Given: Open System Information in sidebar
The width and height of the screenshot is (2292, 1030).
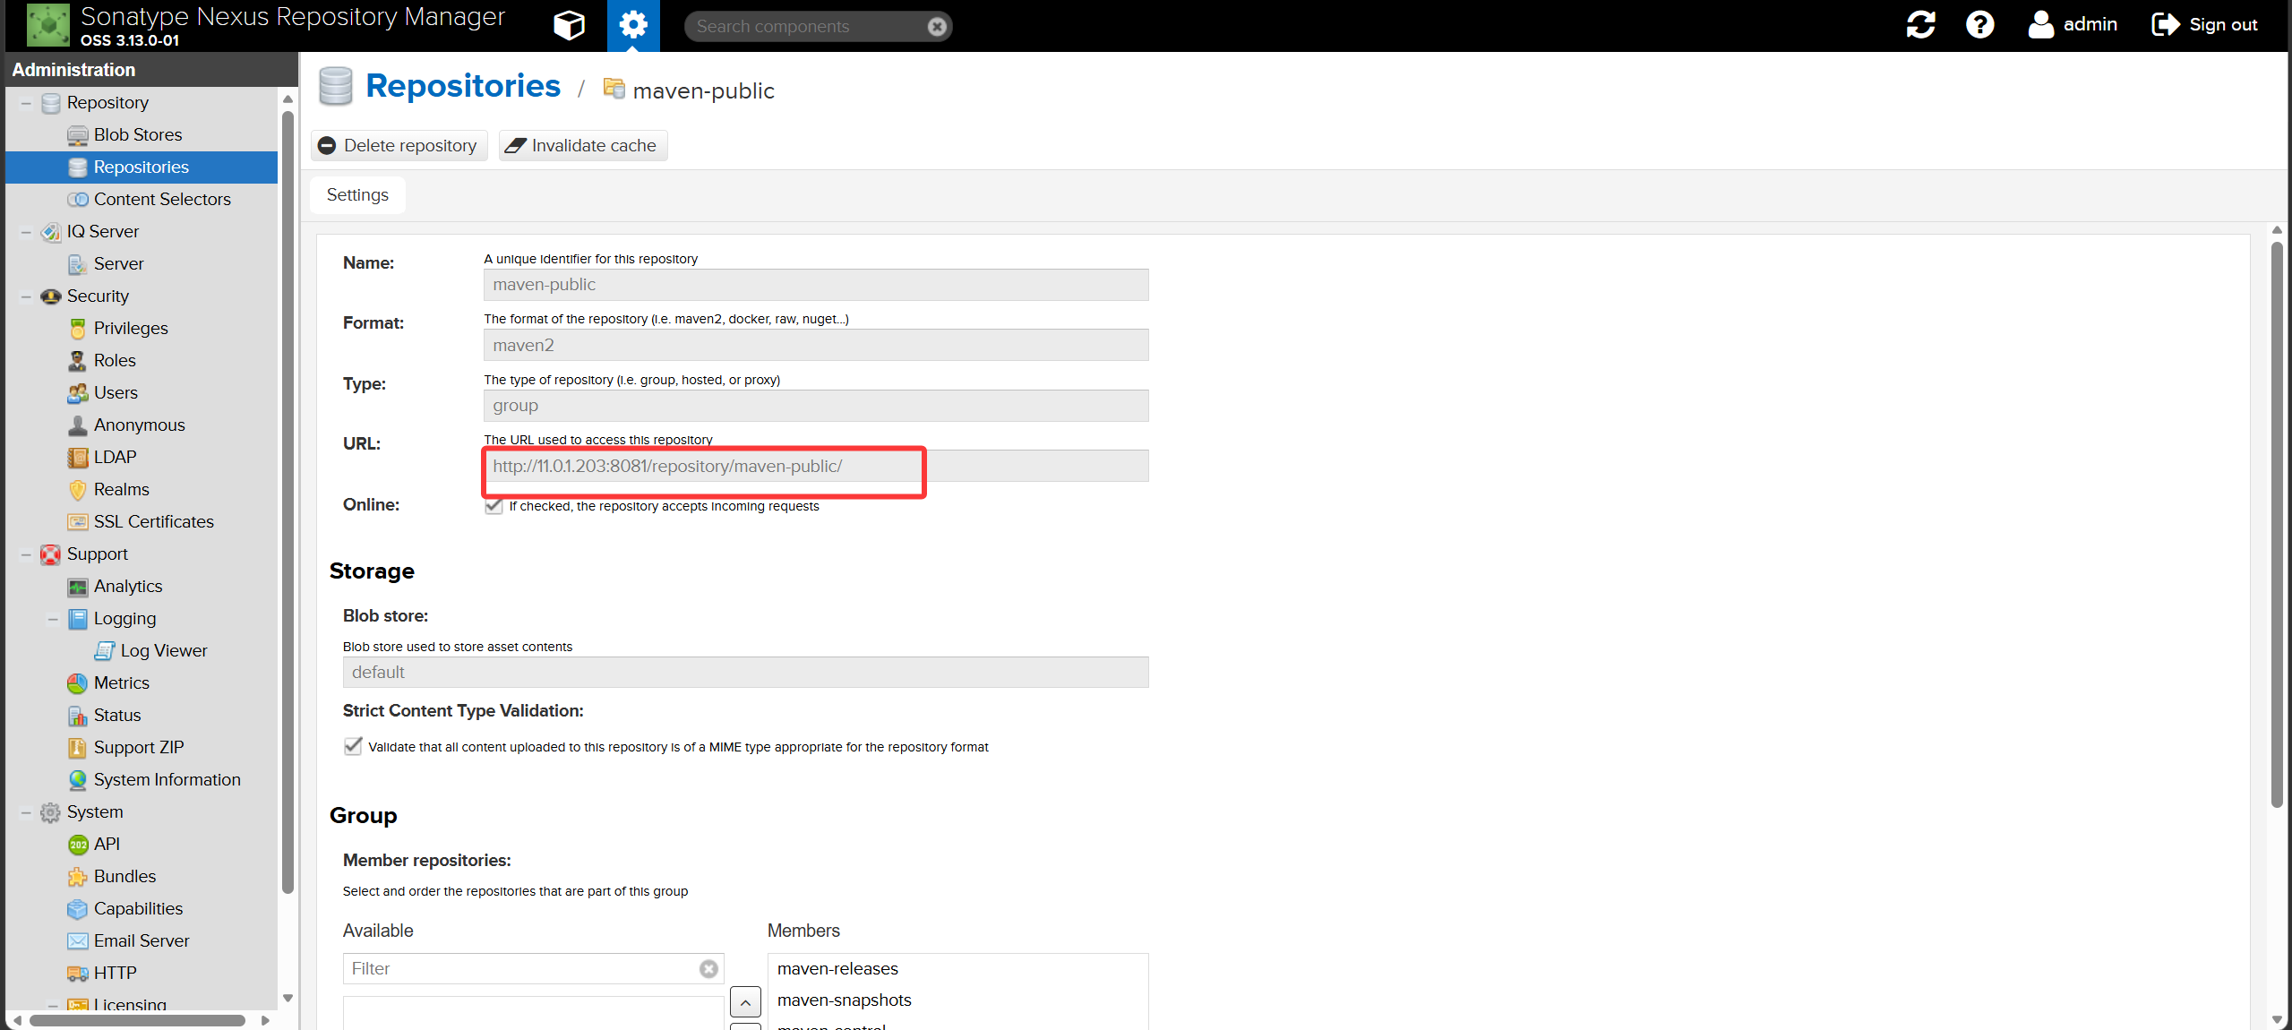Looking at the screenshot, I should (167, 779).
